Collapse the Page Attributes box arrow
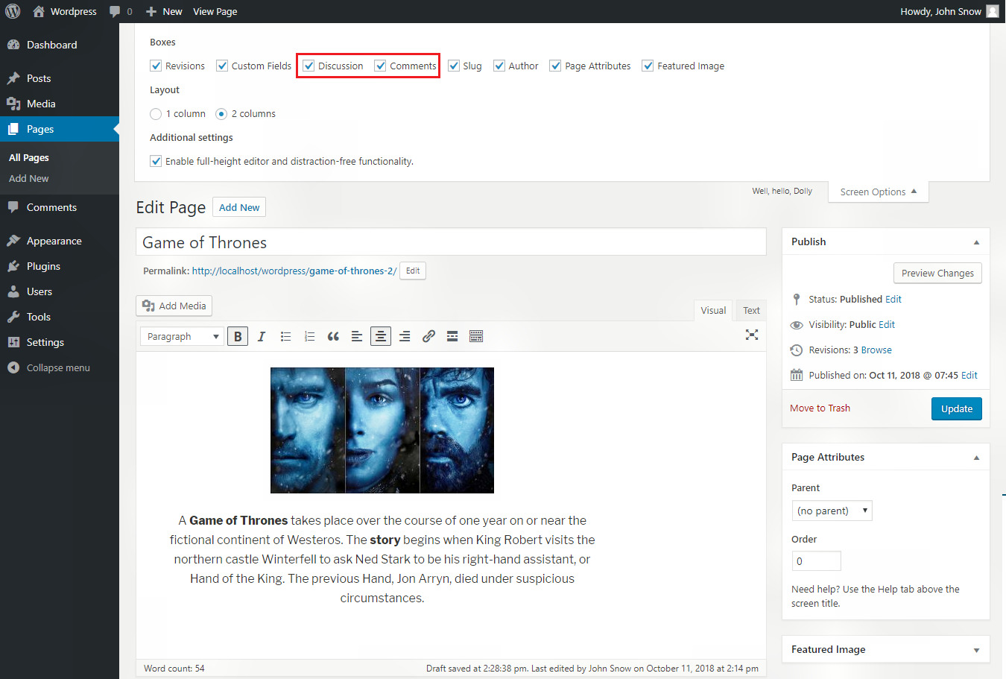 click(x=976, y=458)
